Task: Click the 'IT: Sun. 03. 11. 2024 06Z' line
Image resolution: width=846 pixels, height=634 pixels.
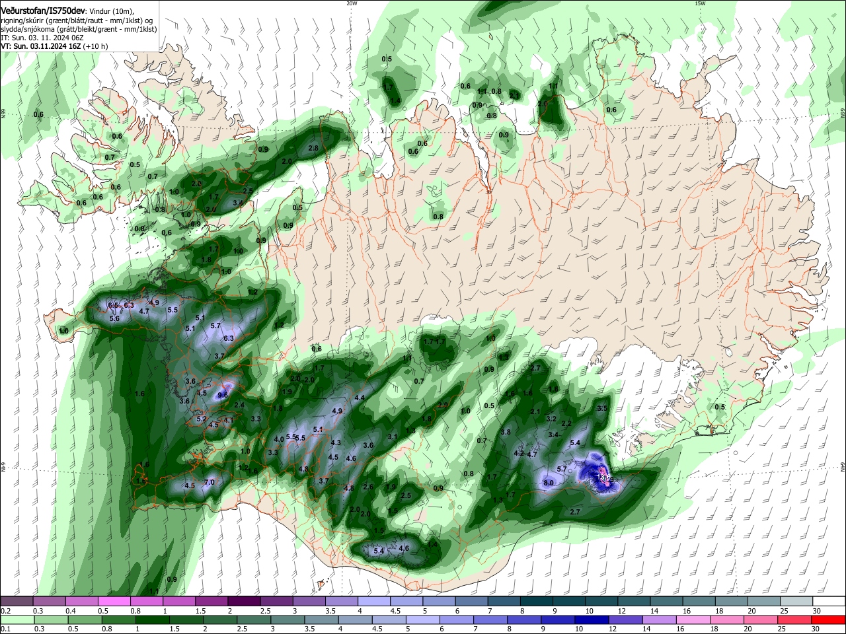Action: 41,38
